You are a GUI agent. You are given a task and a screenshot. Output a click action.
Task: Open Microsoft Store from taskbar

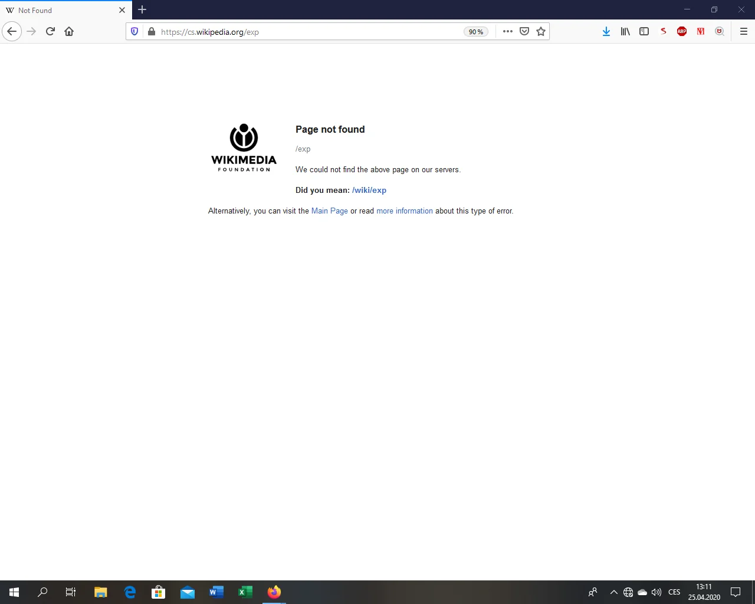pos(159,592)
